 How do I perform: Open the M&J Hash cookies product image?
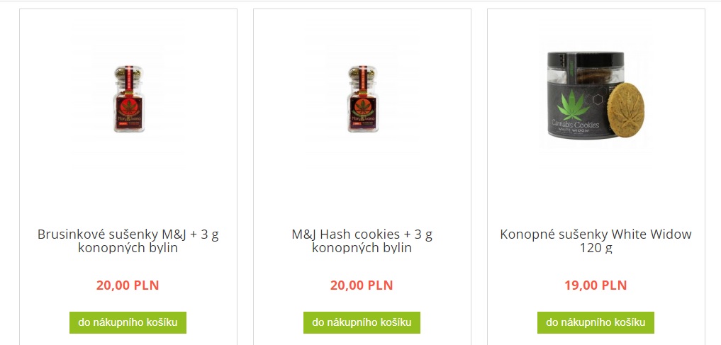tap(363, 98)
